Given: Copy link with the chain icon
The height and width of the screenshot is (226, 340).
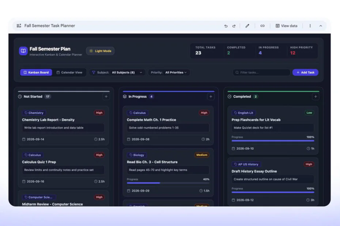Looking at the screenshot, I should (262, 26).
